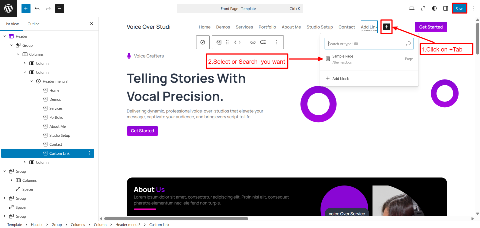Image resolution: width=480 pixels, height=228 pixels.
Task: Expand the last Column under Columns
Action: point(25,162)
